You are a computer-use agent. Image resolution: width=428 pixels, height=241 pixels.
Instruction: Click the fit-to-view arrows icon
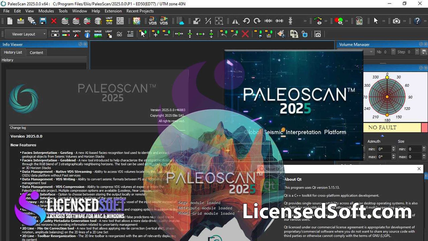[219, 21]
